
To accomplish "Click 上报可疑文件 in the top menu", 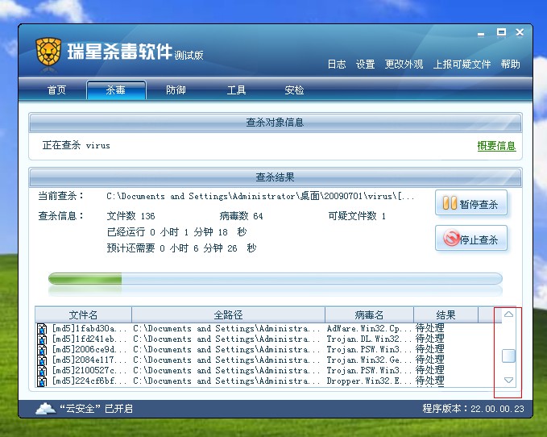I will pyautogui.click(x=462, y=65).
